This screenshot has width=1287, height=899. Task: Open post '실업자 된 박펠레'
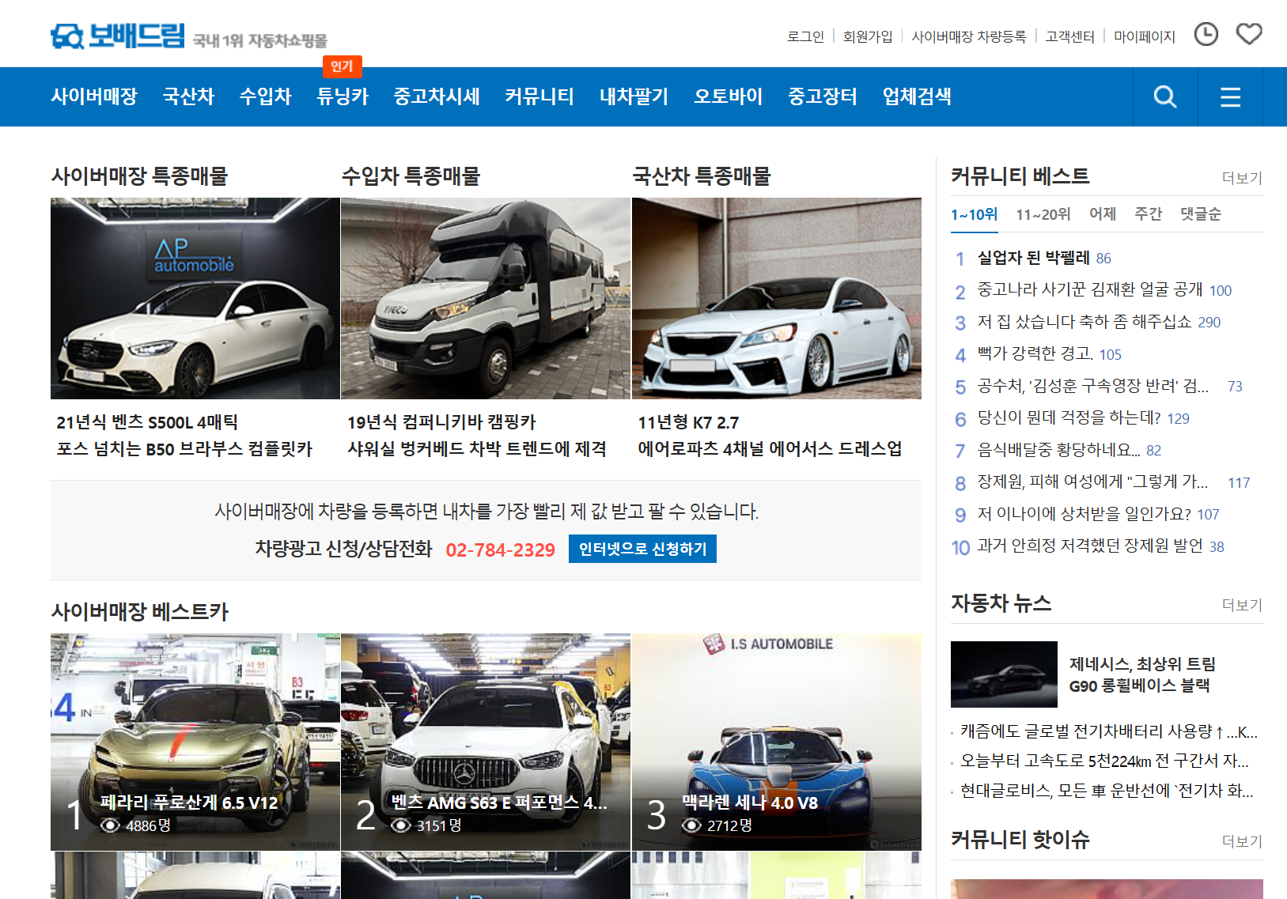(1033, 258)
